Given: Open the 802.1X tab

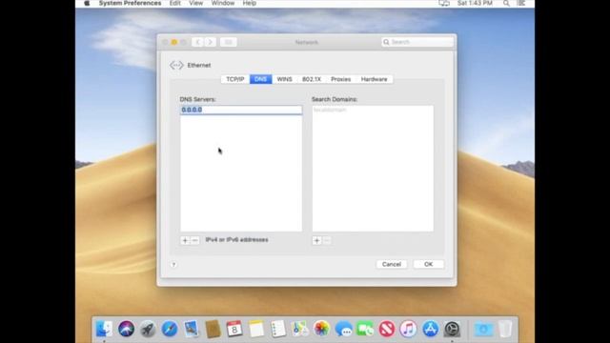Looking at the screenshot, I should pyautogui.click(x=312, y=79).
